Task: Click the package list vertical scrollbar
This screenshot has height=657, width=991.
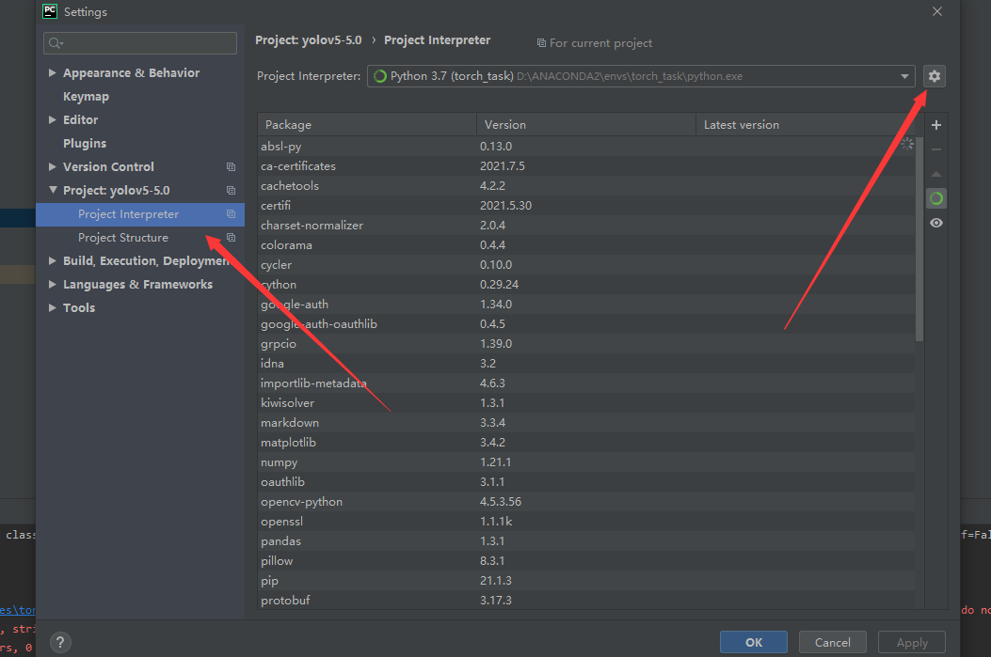Action: (x=919, y=240)
